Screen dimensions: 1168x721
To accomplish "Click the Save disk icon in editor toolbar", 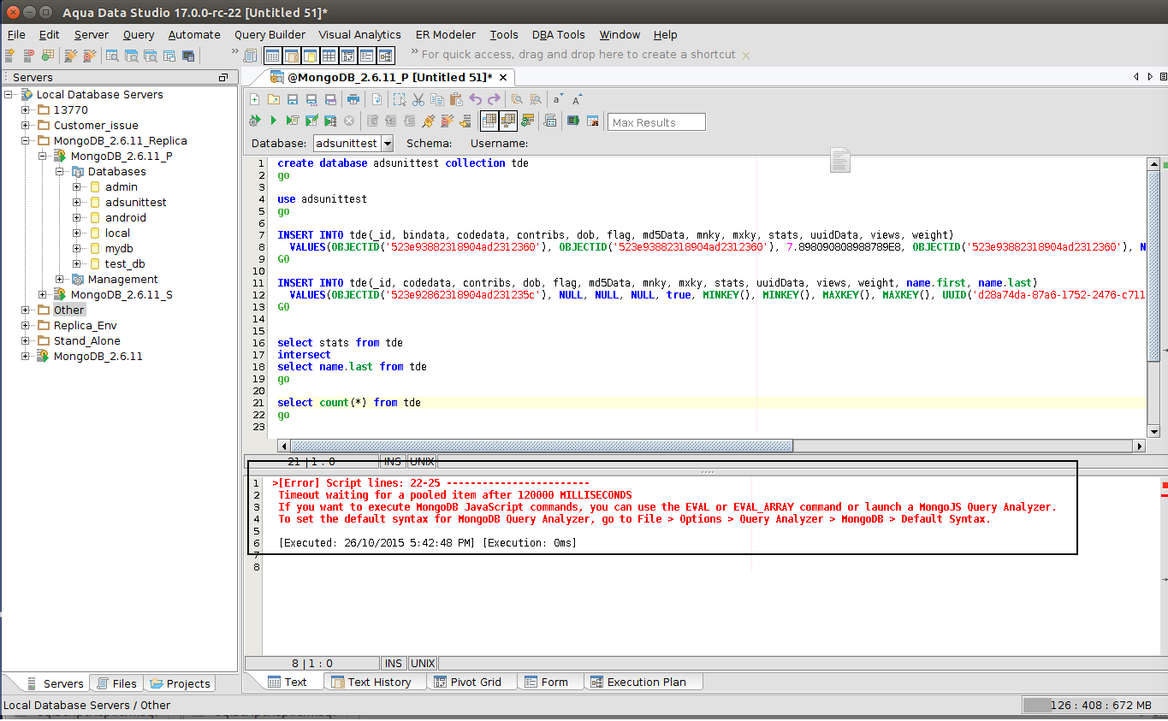I will coord(293,99).
